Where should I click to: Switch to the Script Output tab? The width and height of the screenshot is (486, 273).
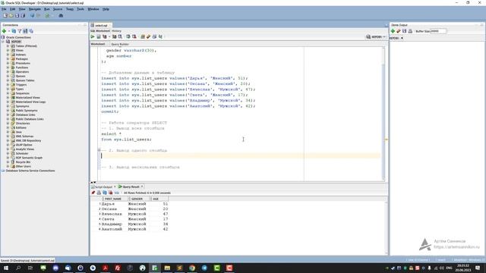pyautogui.click(x=103, y=187)
